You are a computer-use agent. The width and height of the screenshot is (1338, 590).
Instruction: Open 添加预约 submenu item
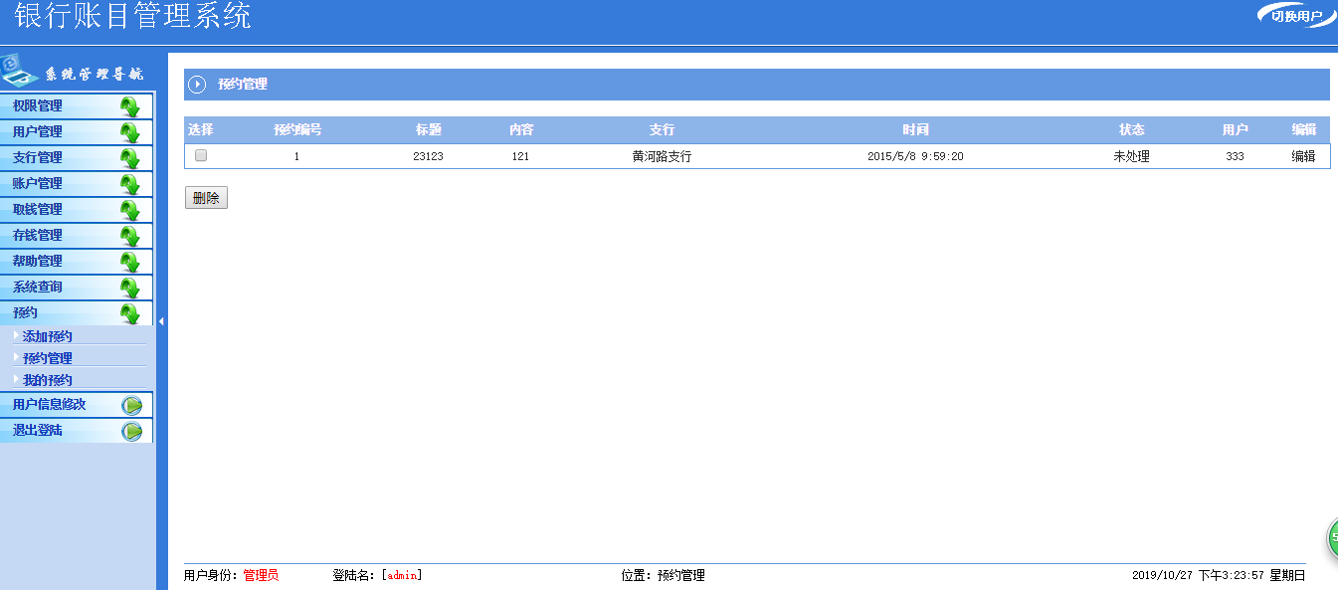(48, 336)
